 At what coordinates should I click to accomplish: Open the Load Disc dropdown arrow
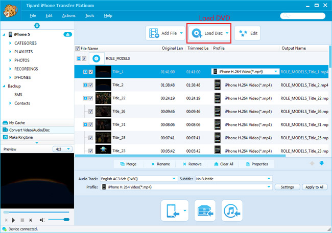[227, 33]
